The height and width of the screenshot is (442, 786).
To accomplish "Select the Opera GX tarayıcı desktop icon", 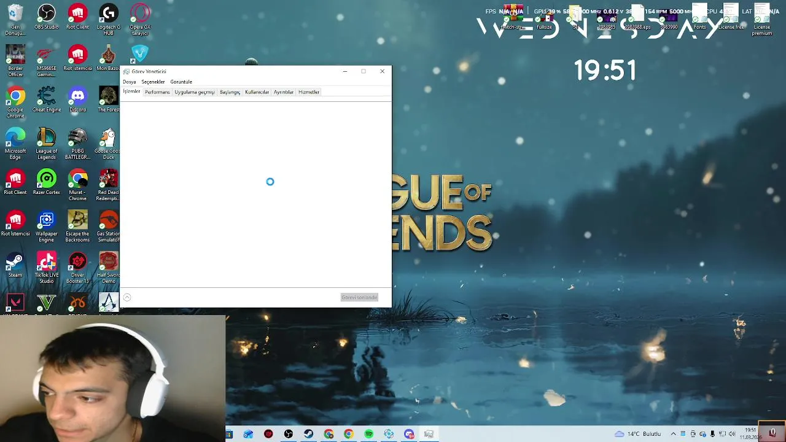I will click(140, 20).
